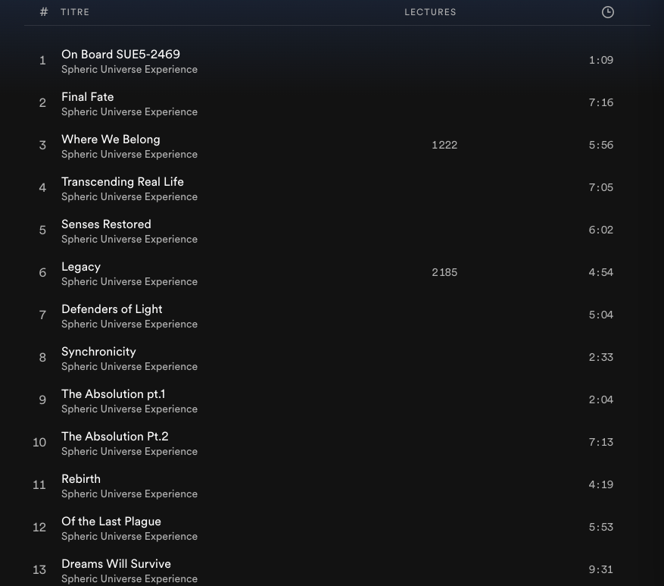Open artist link under On Board SUE5-2469
The height and width of the screenshot is (586, 664).
pyautogui.click(x=129, y=70)
